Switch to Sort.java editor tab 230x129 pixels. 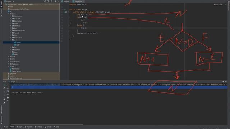coord(65,1)
